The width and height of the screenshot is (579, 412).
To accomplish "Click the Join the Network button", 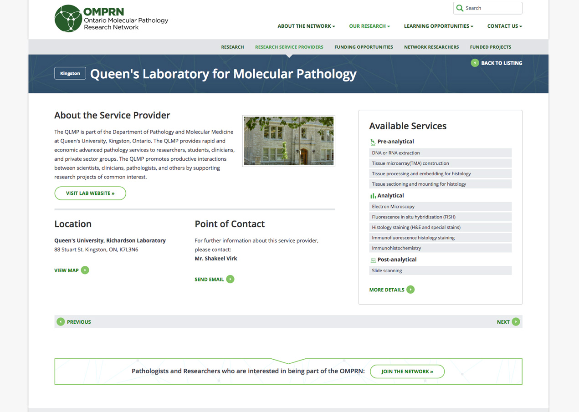I will pos(407,371).
